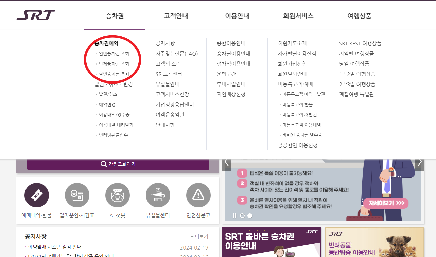Open 회원가입신청 link
Image resolution: width=436 pixels, height=257 pixels.
pyautogui.click(x=292, y=64)
